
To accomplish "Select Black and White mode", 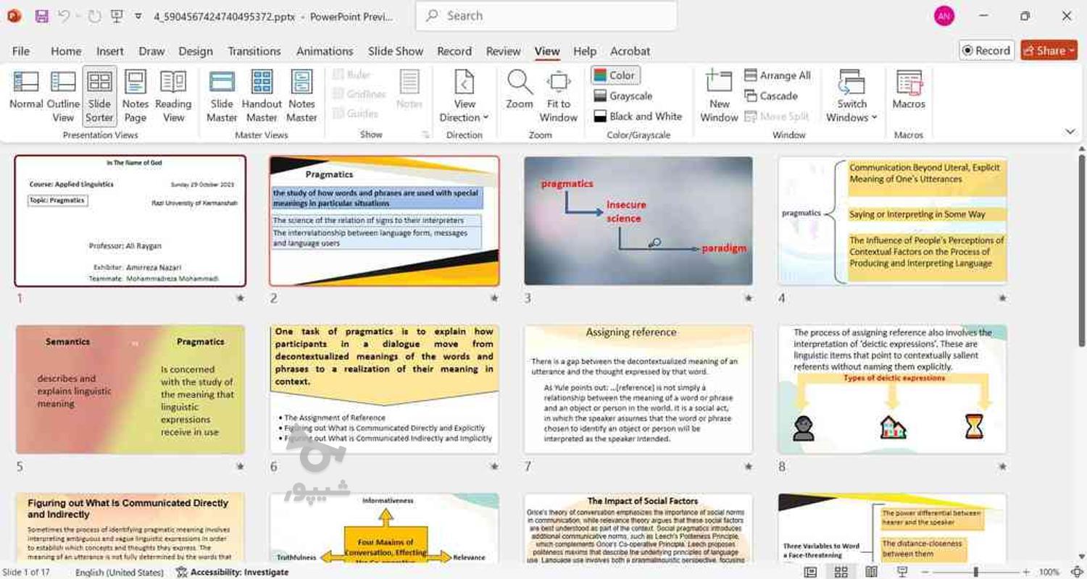I will pos(638,116).
